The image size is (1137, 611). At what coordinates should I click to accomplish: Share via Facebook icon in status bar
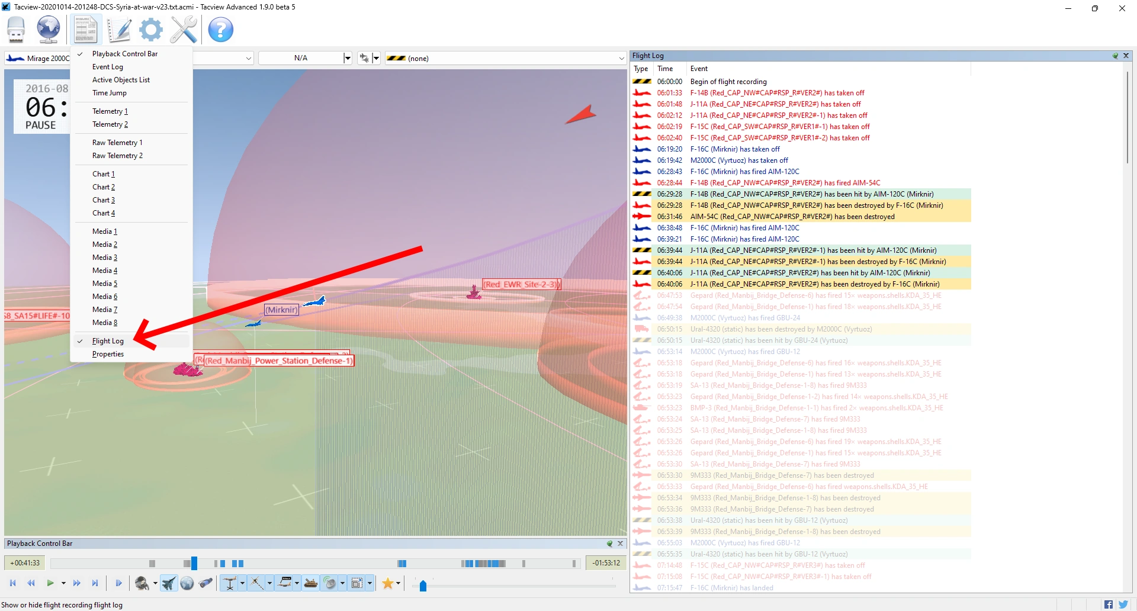point(1108,604)
